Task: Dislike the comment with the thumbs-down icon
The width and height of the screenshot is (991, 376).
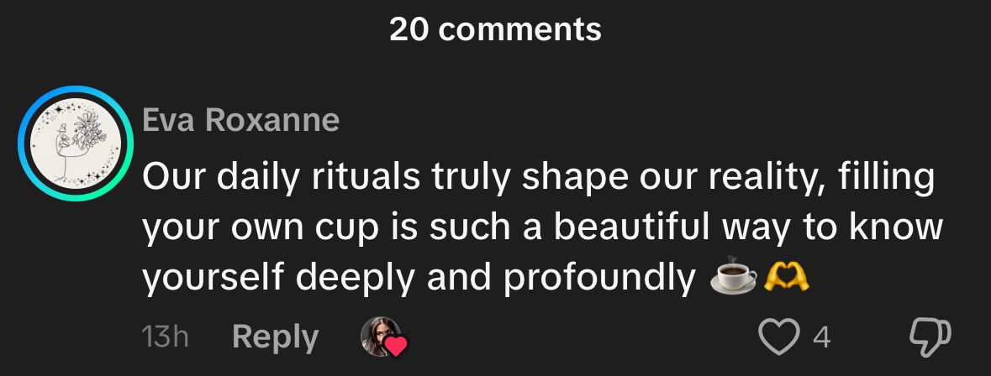Action: click(931, 337)
